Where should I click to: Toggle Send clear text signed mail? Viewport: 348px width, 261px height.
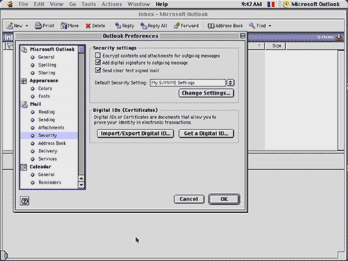coord(98,70)
